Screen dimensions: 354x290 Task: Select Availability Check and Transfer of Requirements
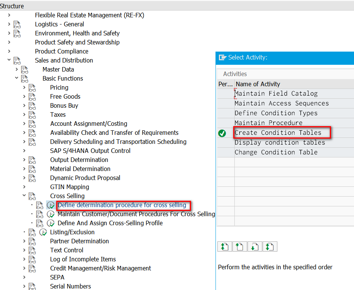point(114,133)
